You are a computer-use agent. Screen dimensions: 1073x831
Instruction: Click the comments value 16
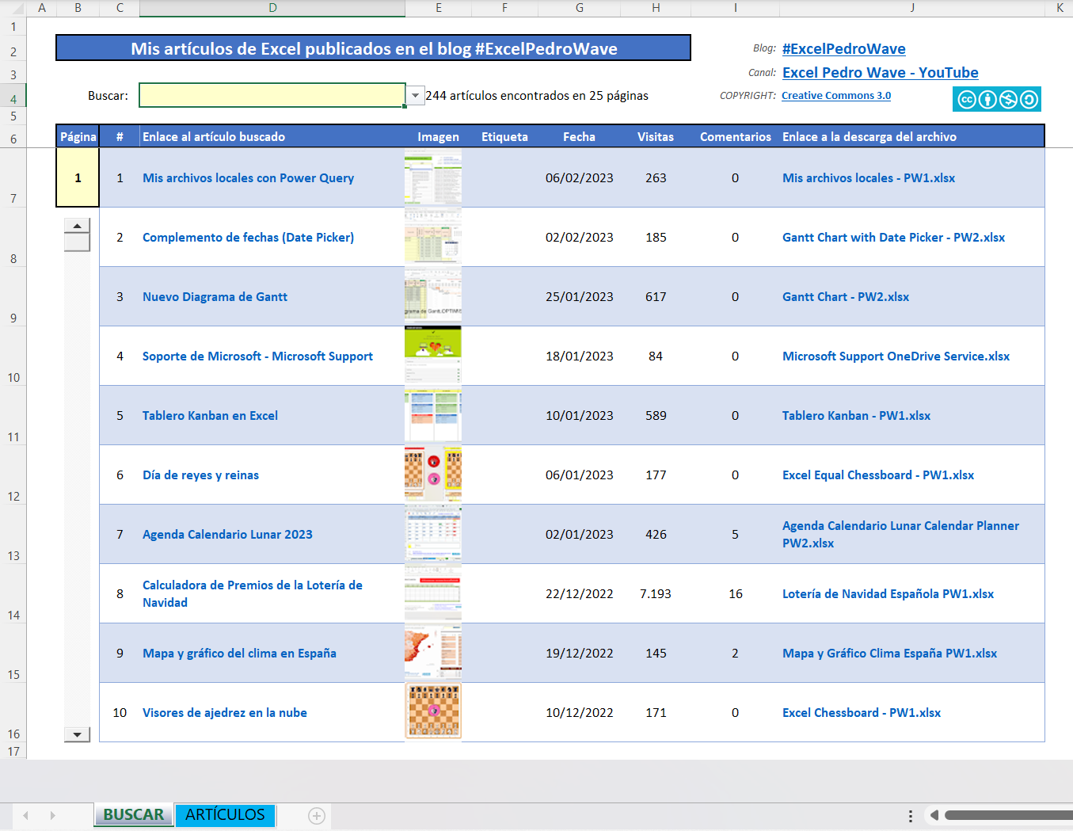[736, 594]
